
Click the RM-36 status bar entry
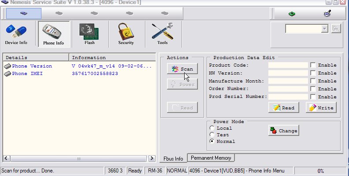[x=155, y=171]
